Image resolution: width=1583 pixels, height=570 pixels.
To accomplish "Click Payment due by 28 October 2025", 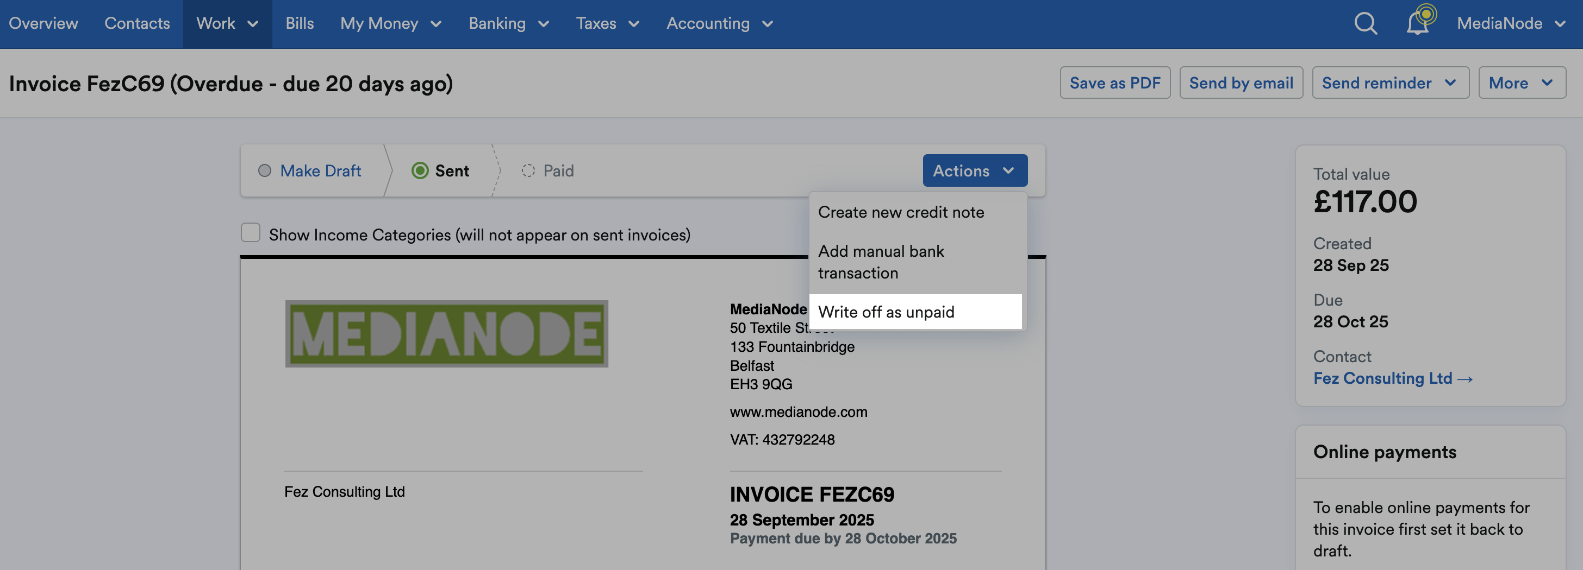I will click(843, 538).
